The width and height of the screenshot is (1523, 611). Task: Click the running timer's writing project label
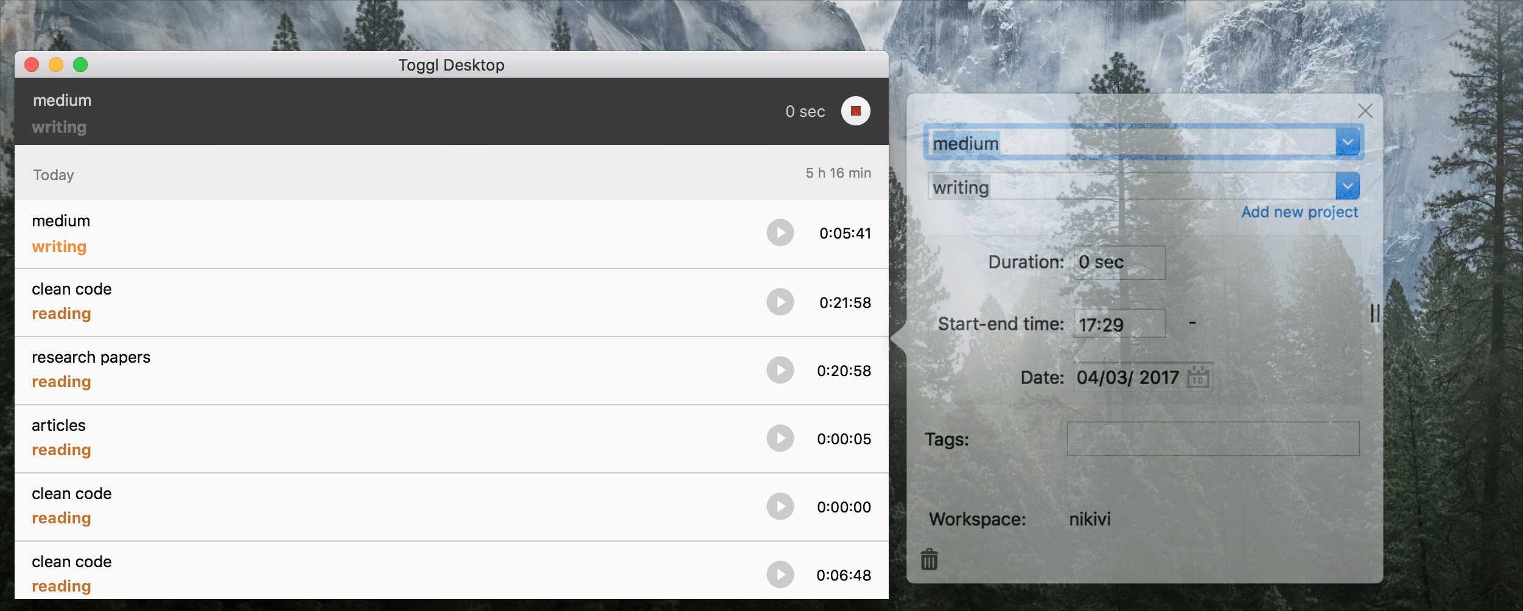point(59,127)
